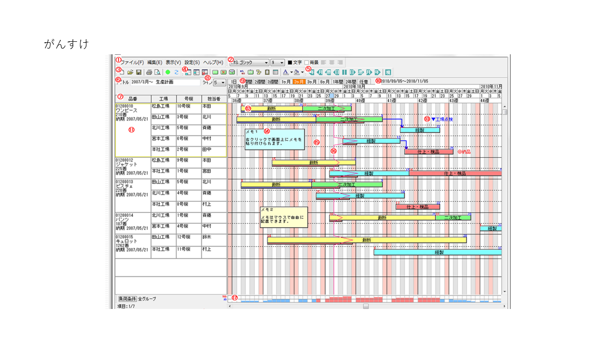Click the align left text icon
This screenshot has height=346, width=616.
[x=324, y=62]
